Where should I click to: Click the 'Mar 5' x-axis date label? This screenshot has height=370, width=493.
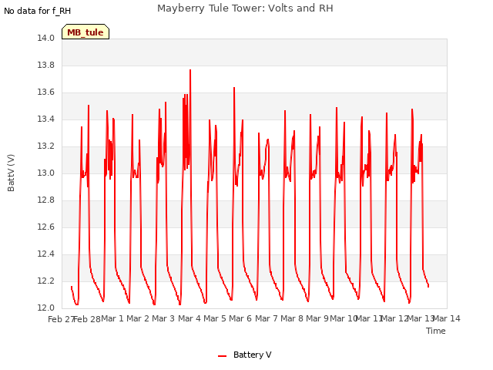click(215, 318)
